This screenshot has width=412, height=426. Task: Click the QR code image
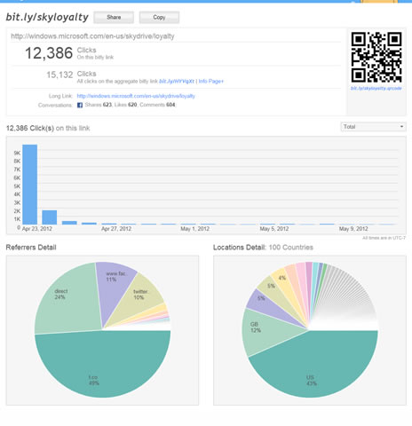pos(376,57)
